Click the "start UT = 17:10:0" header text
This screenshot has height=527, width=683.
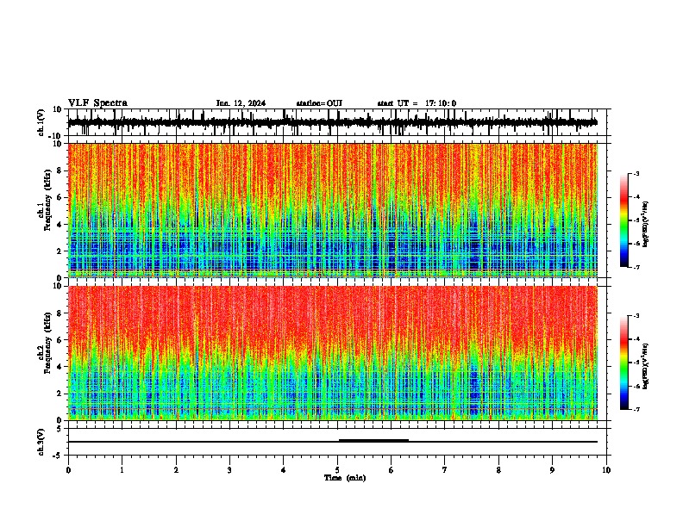tap(417, 103)
